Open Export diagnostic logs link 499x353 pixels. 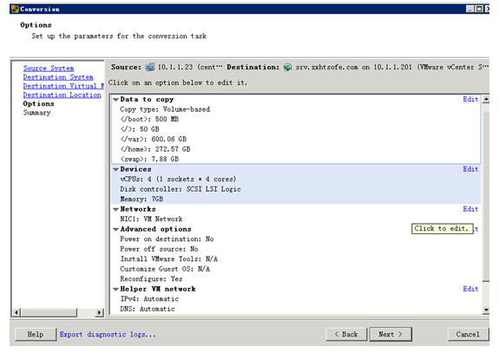(108, 334)
